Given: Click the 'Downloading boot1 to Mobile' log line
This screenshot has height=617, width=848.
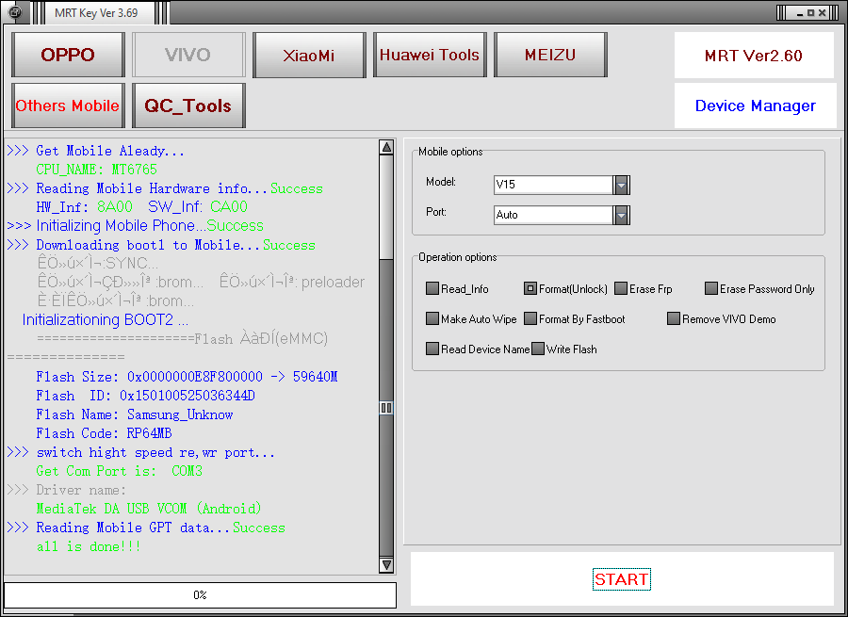Looking at the screenshot, I should pyautogui.click(x=160, y=245).
